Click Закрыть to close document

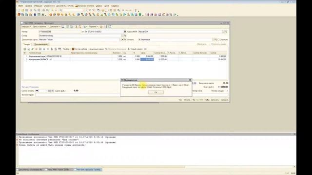click(x=225, y=100)
